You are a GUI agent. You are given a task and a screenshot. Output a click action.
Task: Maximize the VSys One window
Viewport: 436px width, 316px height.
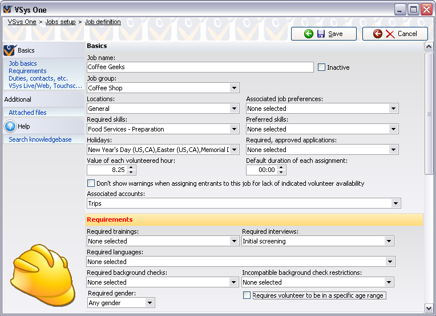coord(413,10)
